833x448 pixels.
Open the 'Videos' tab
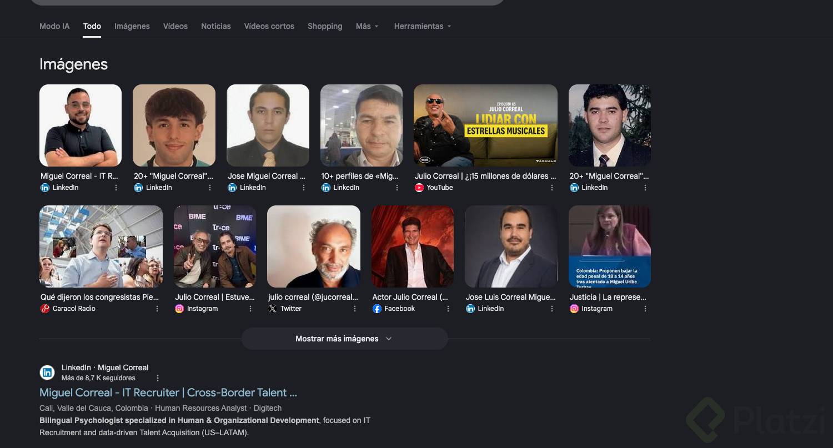175,26
